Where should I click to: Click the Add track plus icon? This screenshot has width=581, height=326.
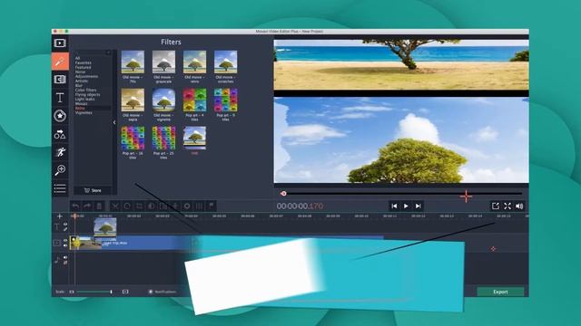(60, 216)
